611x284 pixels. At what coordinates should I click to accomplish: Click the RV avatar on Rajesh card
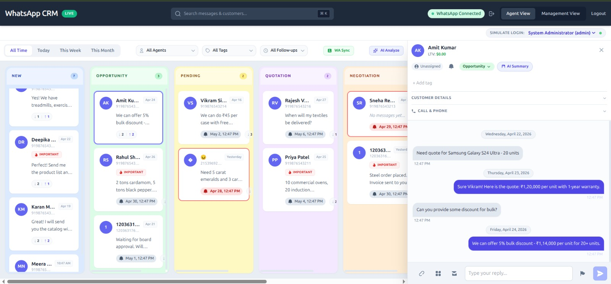click(x=275, y=103)
